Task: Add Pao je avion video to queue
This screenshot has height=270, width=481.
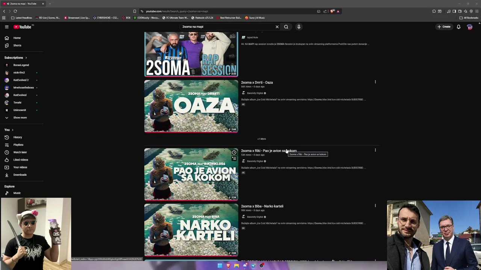Action: [234, 158]
